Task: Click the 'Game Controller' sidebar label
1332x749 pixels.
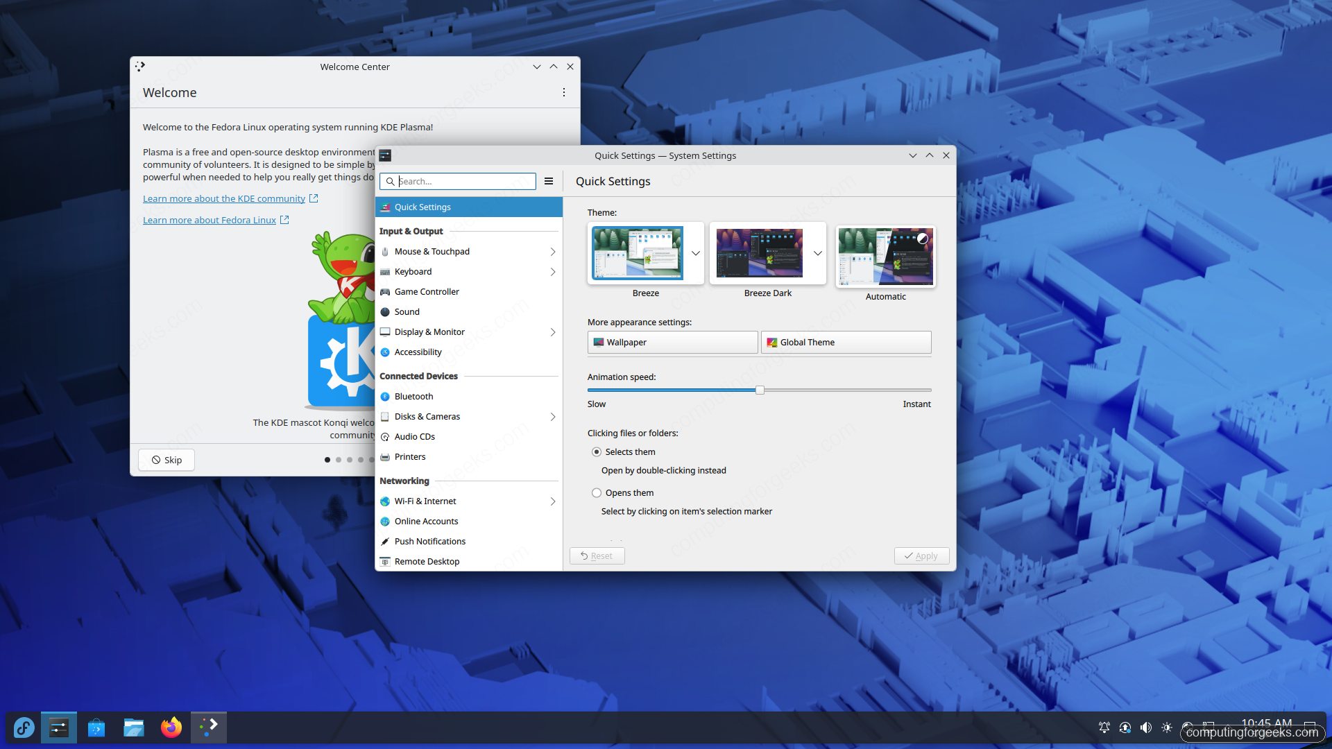Action: point(427,292)
